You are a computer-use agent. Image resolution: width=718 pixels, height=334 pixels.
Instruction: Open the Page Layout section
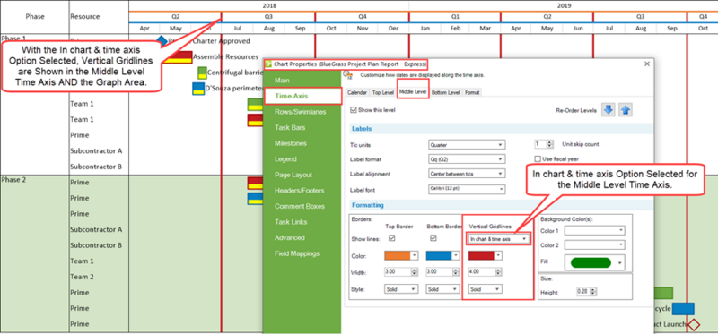coord(293,175)
